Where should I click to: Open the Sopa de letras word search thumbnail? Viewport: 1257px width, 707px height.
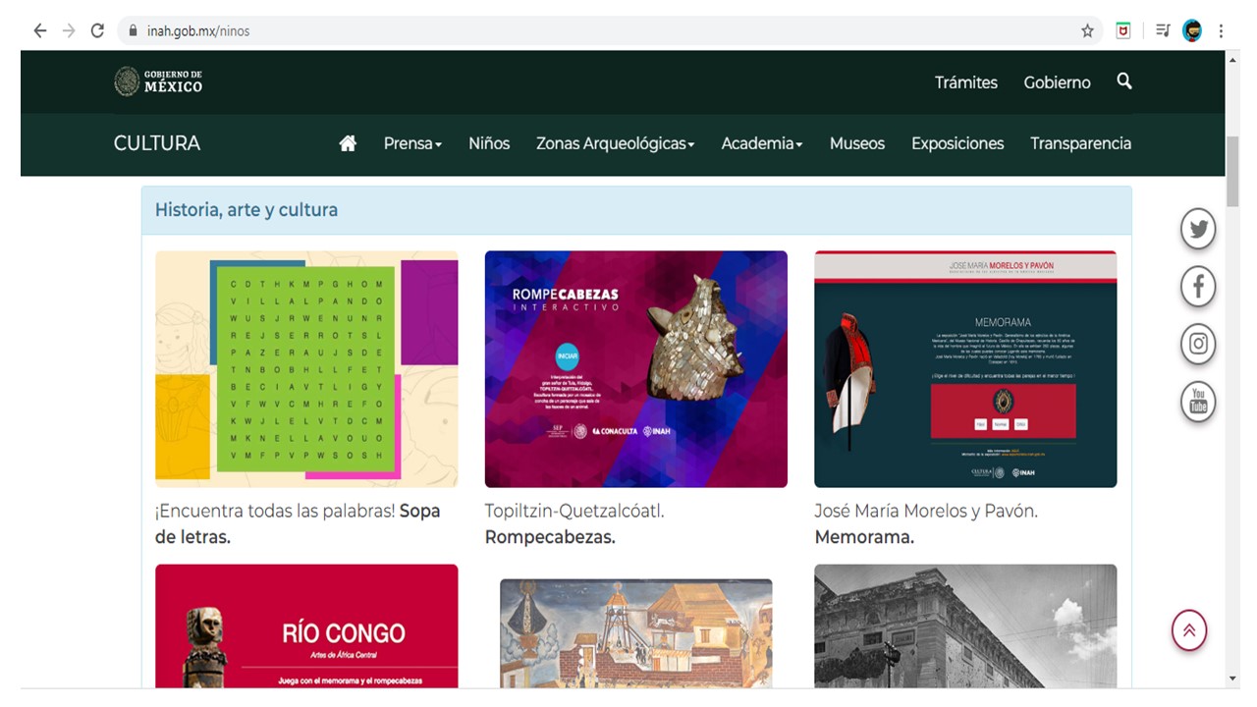306,369
